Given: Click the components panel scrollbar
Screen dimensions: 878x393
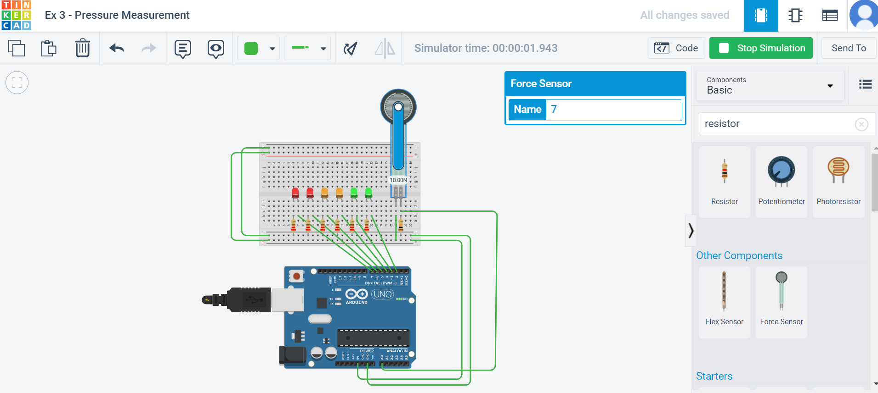Looking at the screenshot, I should [x=874, y=182].
